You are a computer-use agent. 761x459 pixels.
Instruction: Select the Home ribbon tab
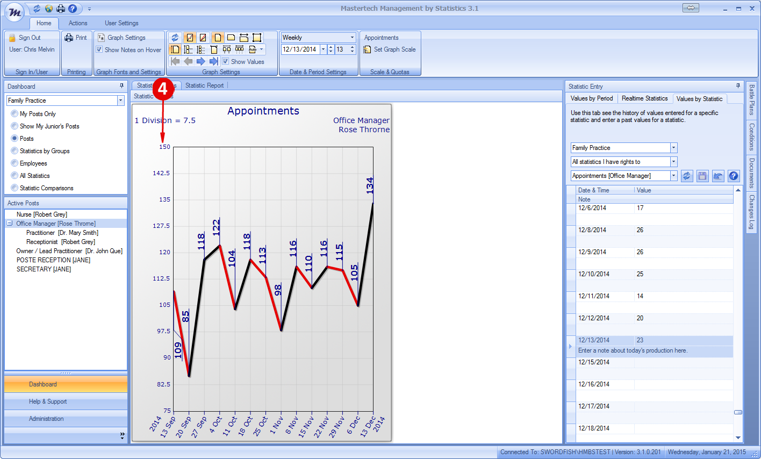click(44, 23)
